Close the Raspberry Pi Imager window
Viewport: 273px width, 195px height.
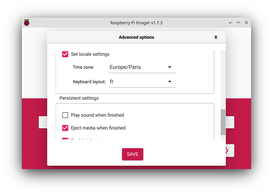click(246, 23)
